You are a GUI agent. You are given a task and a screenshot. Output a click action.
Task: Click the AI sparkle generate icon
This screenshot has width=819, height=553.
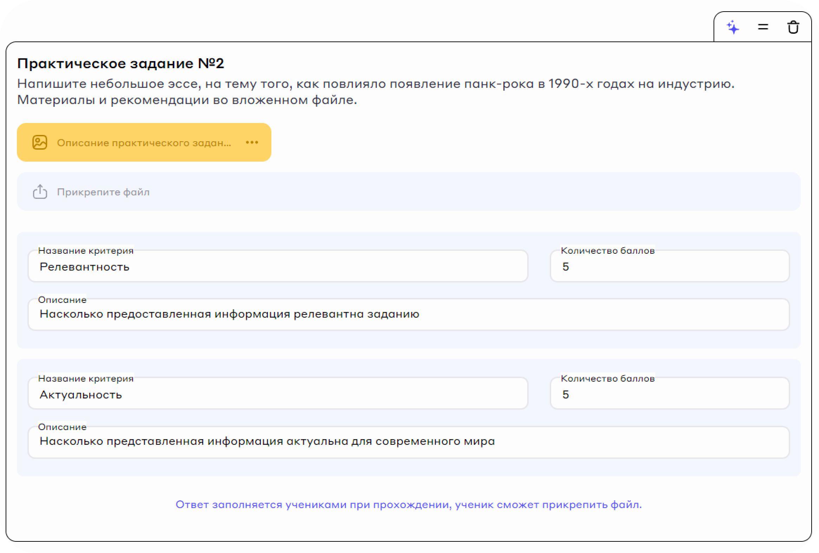click(x=733, y=27)
